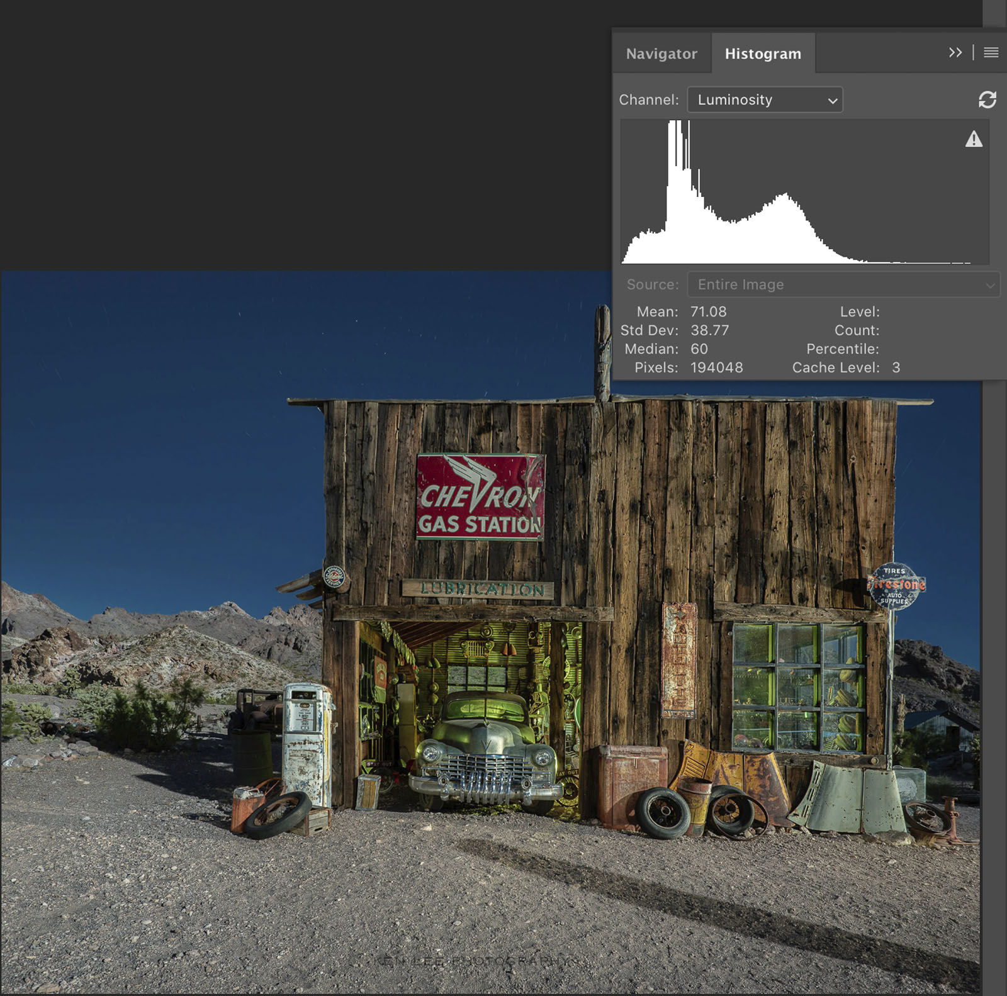Click the green-lit window on the building
The width and height of the screenshot is (1007, 996).
coord(797,686)
